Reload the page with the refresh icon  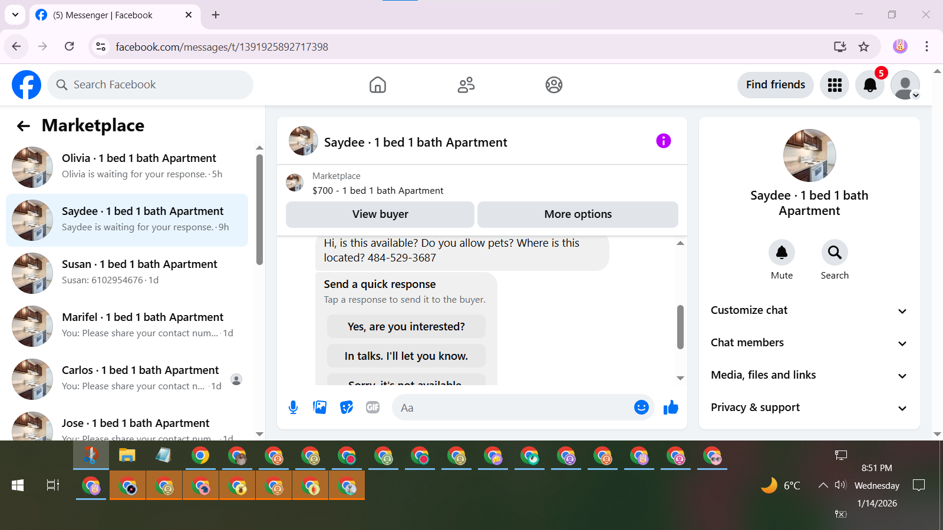pyautogui.click(x=69, y=47)
